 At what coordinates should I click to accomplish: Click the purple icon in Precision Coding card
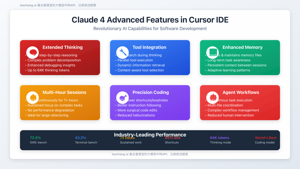point(122,97)
